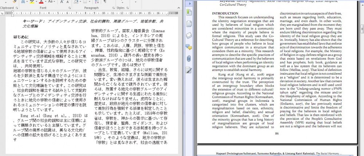Open the Bookmarks panel in PDF viewer

pyautogui.click(x=189, y=12)
